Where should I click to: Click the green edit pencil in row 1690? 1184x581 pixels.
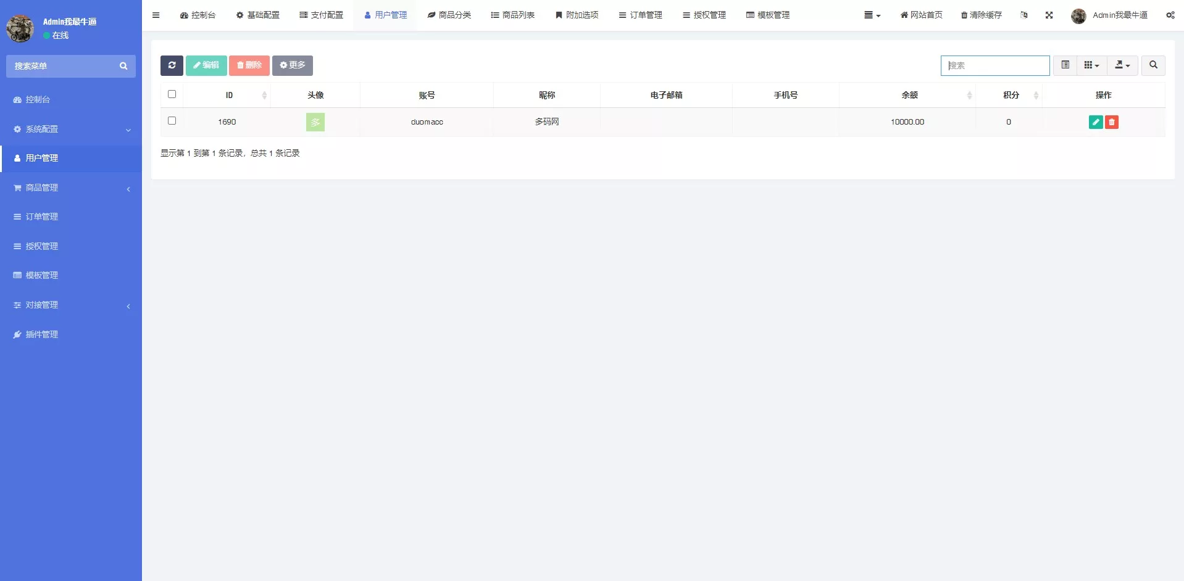point(1095,122)
